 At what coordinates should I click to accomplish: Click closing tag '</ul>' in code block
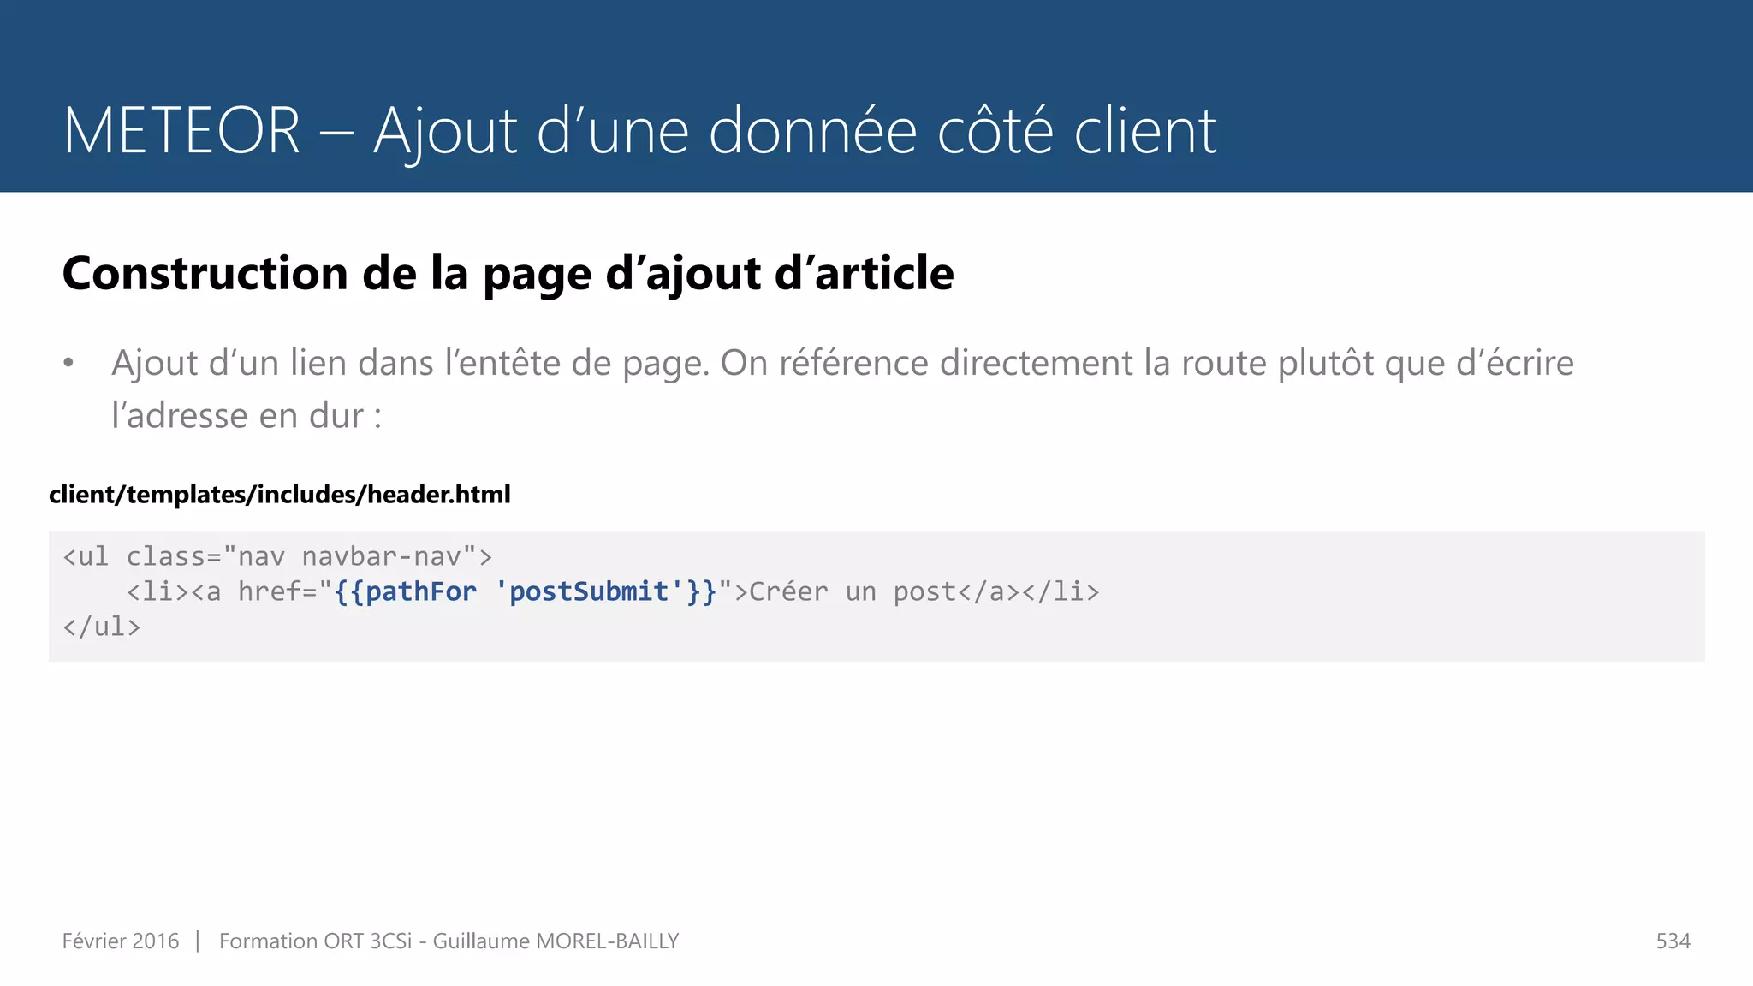coord(102,627)
